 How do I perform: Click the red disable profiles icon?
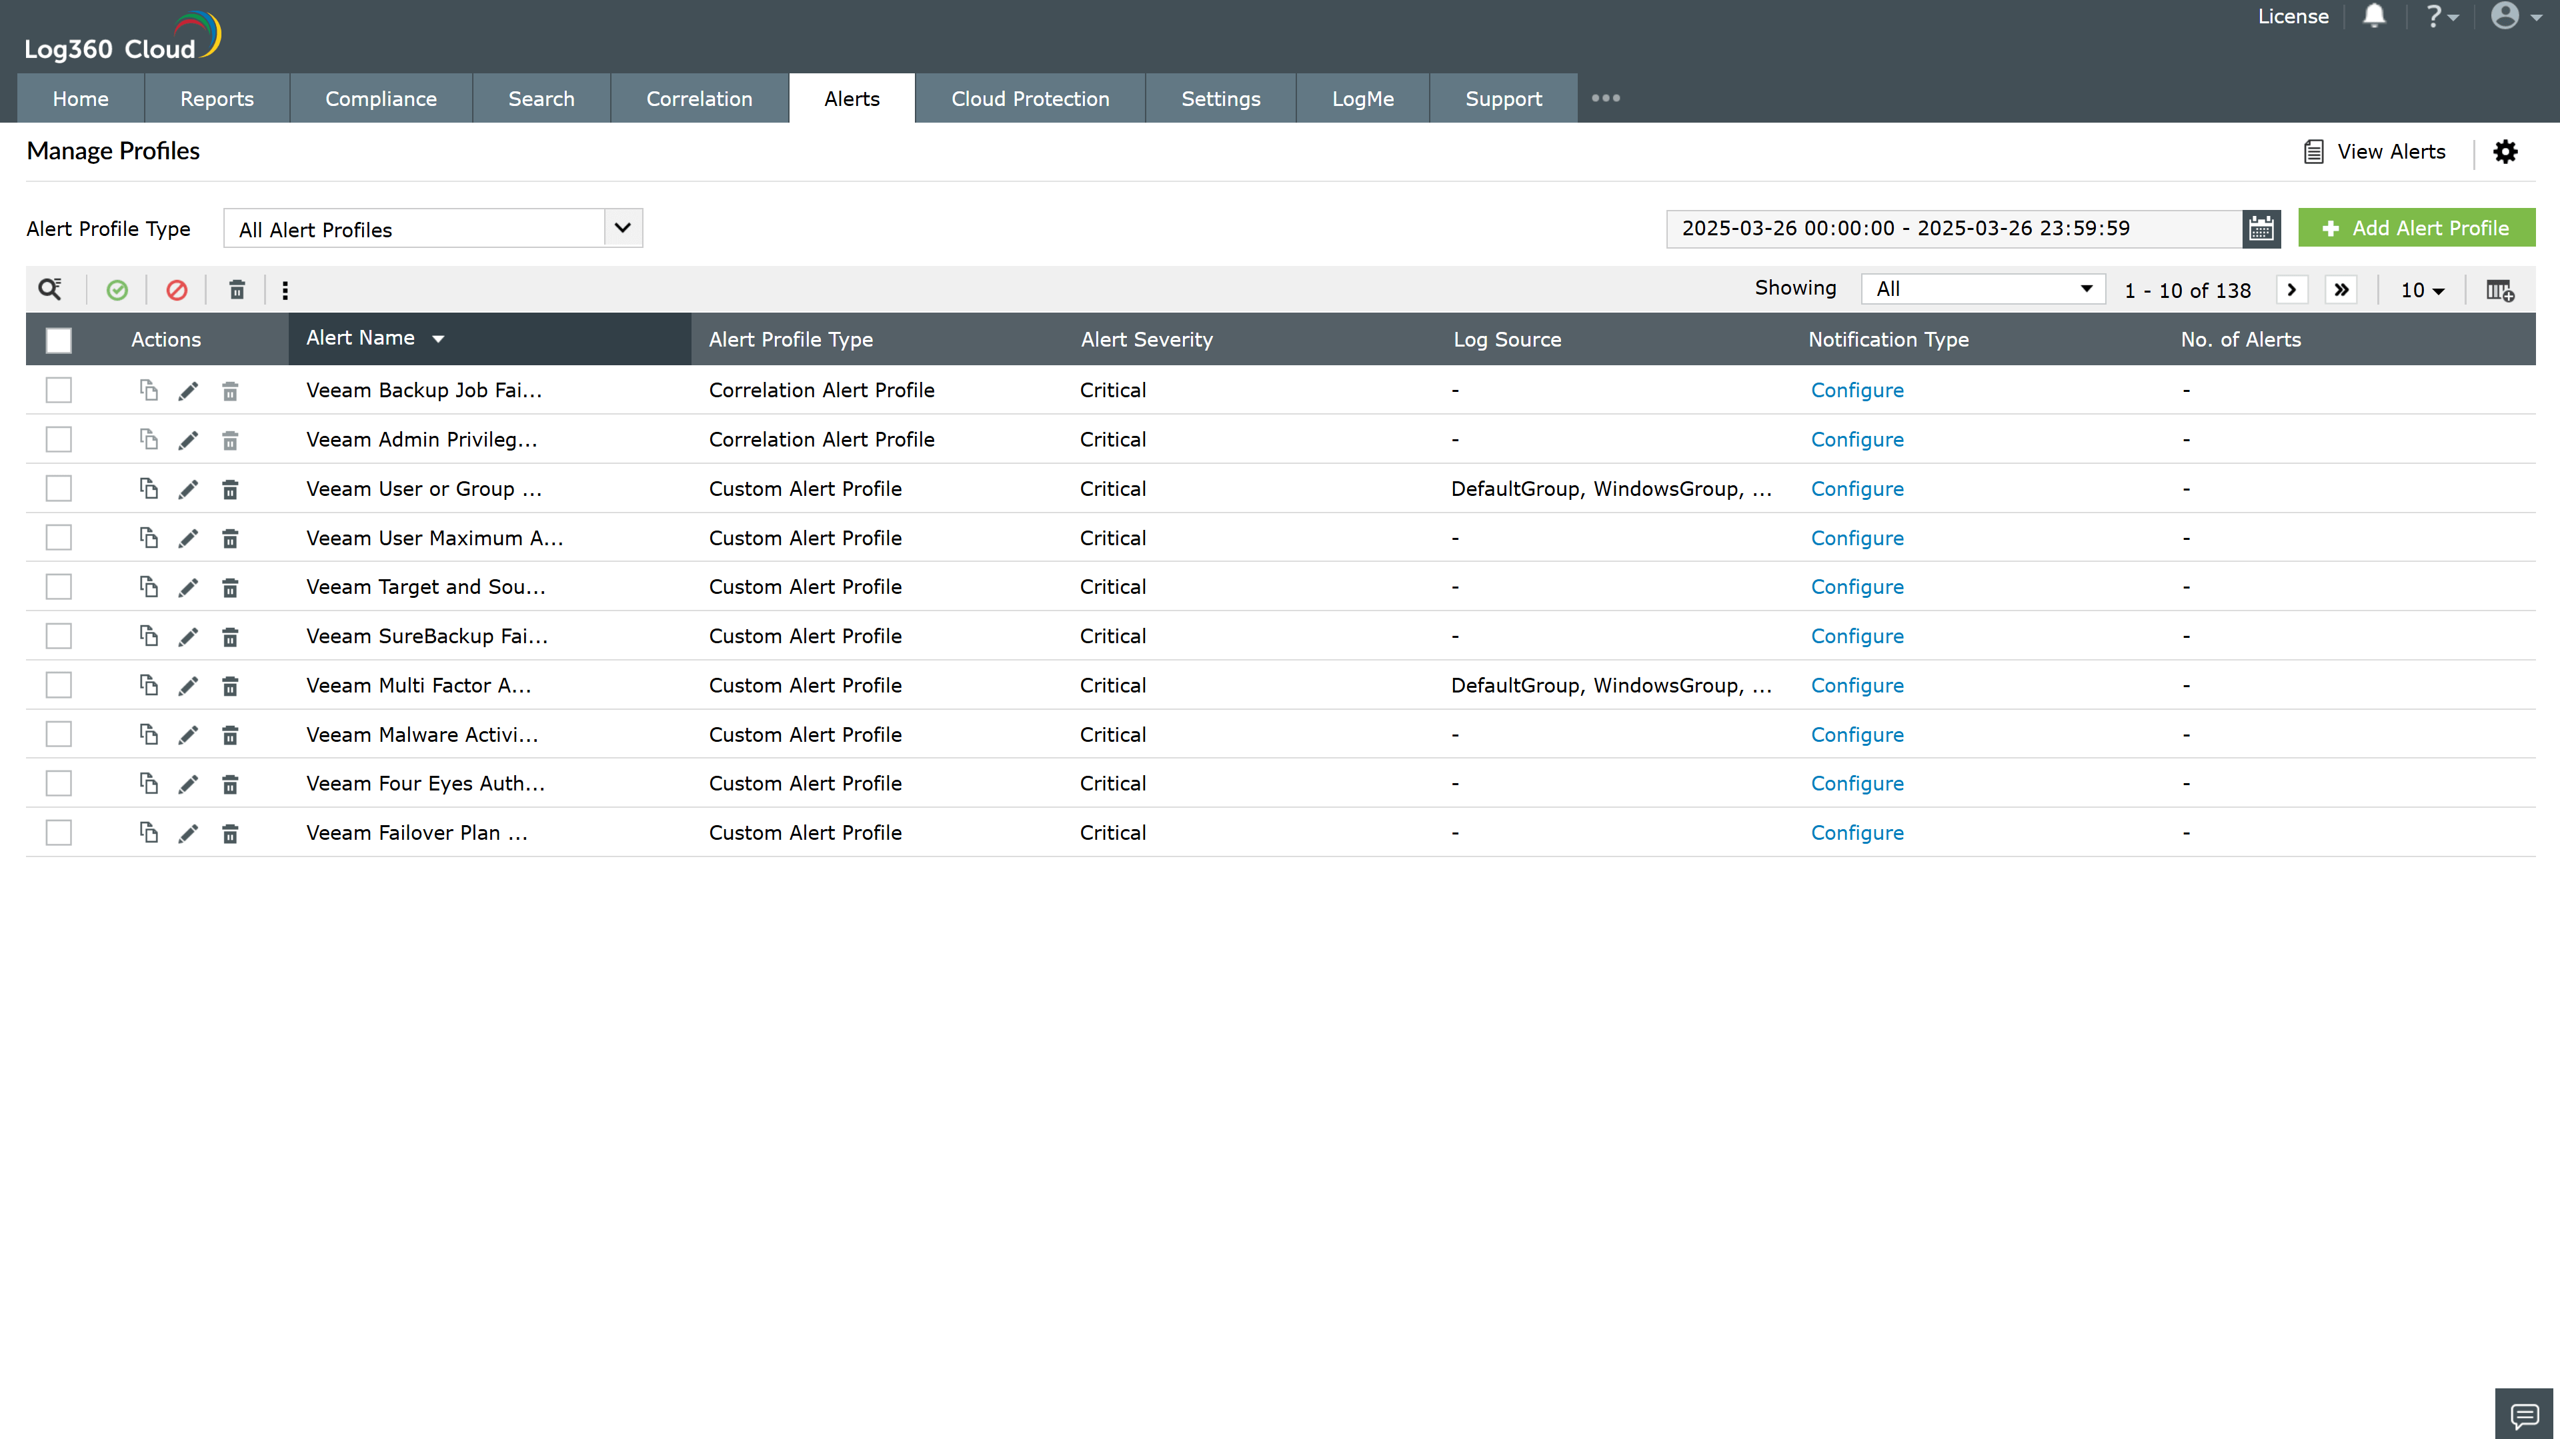click(177, 290)
